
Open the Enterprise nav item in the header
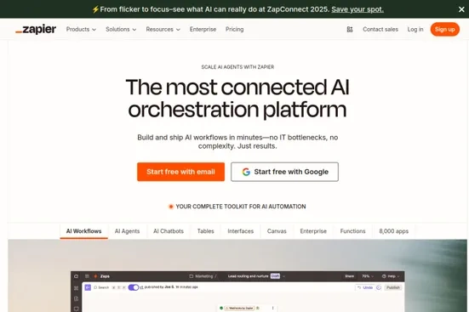203,29
